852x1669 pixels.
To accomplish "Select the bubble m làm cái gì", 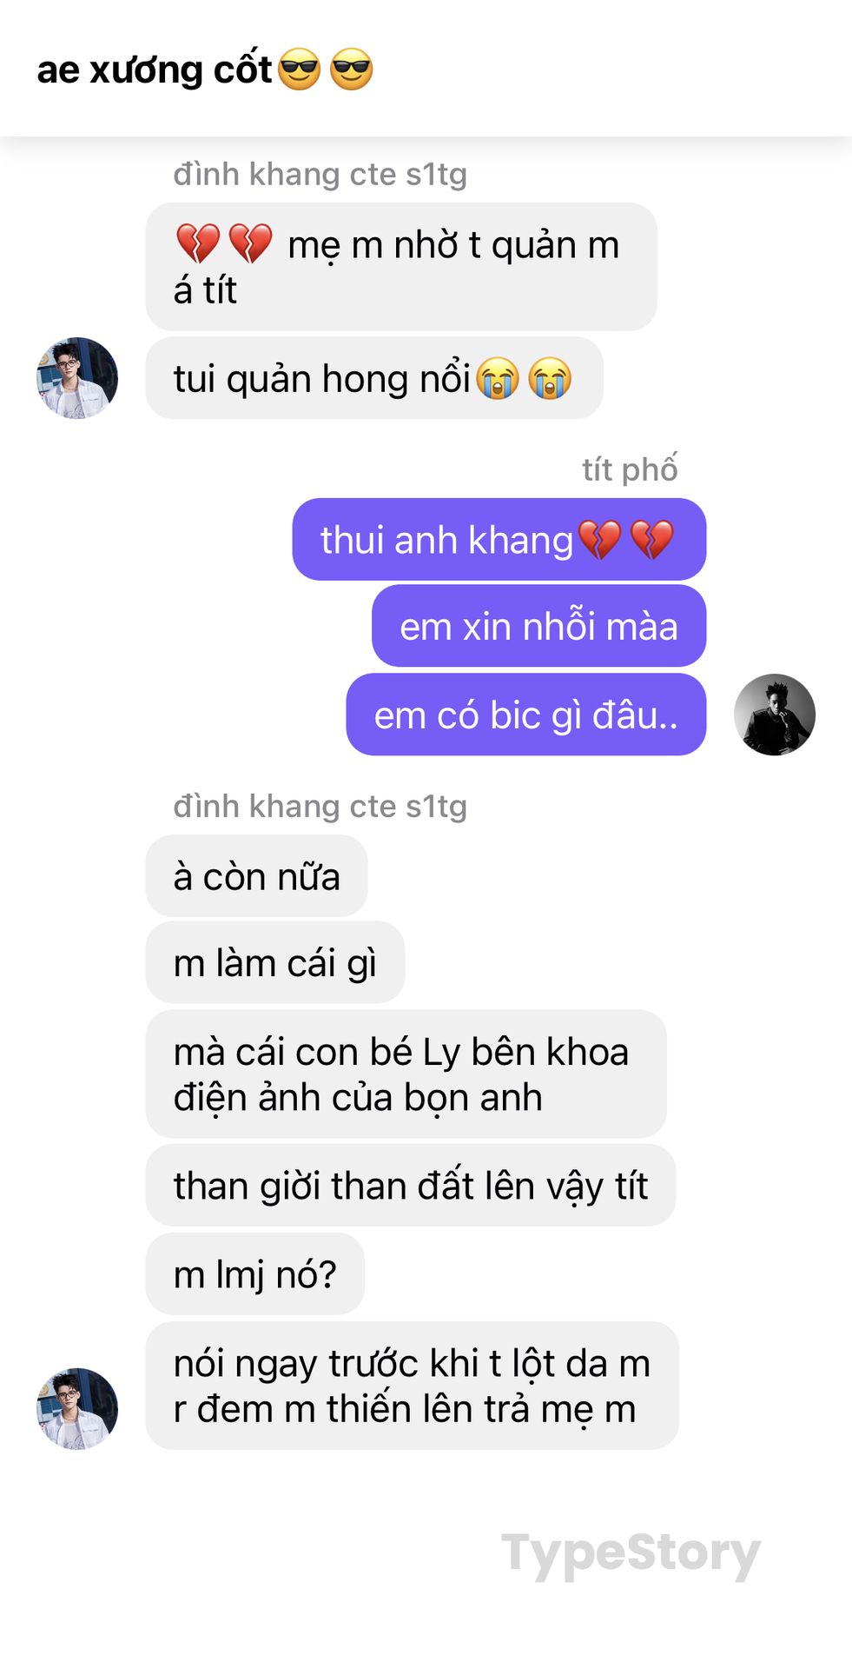I will pos(274,962).
